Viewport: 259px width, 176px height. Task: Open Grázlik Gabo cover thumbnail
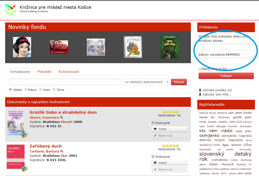[16, 123]
